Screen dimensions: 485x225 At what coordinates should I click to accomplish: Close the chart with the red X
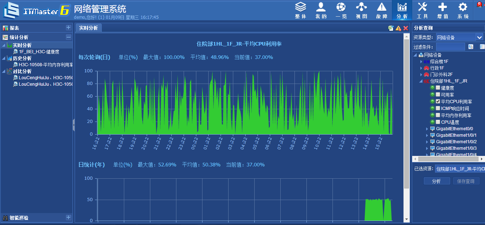(x=406, y=28)
